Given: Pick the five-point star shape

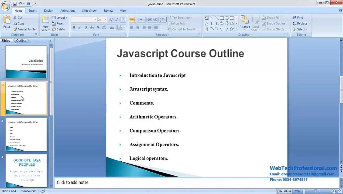Looking at the screenshot, I should coord(232,29).
